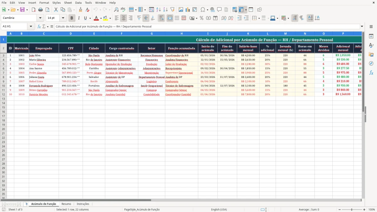The width and height of the screenshot is (377, 212).
Task: Apply the red font color swatch
Action: click(x=96, y=18)
